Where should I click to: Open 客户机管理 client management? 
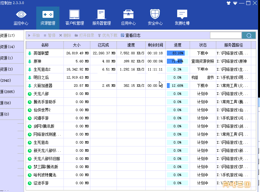[x=75, y=18]
